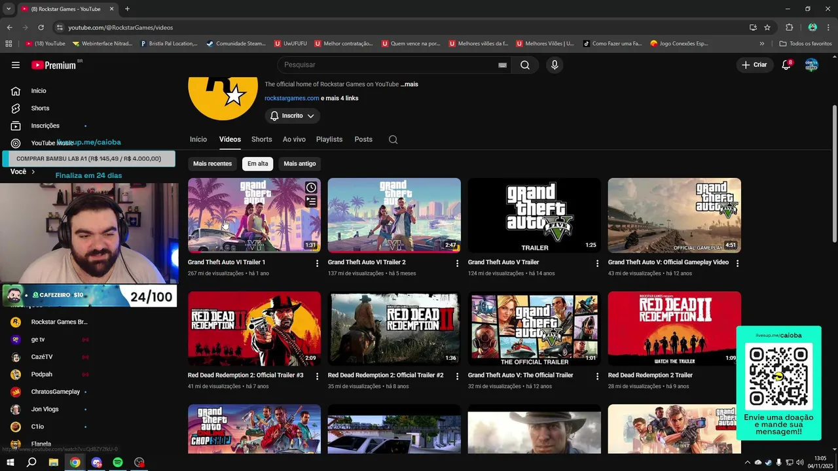Open options for GTA V The Official Trailer
Viewport: 838px width, 471px height.
click(597, 376)
